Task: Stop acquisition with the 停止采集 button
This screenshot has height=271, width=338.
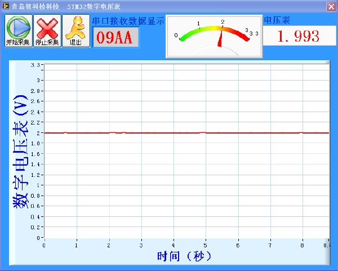Action: tap(47, 30)
